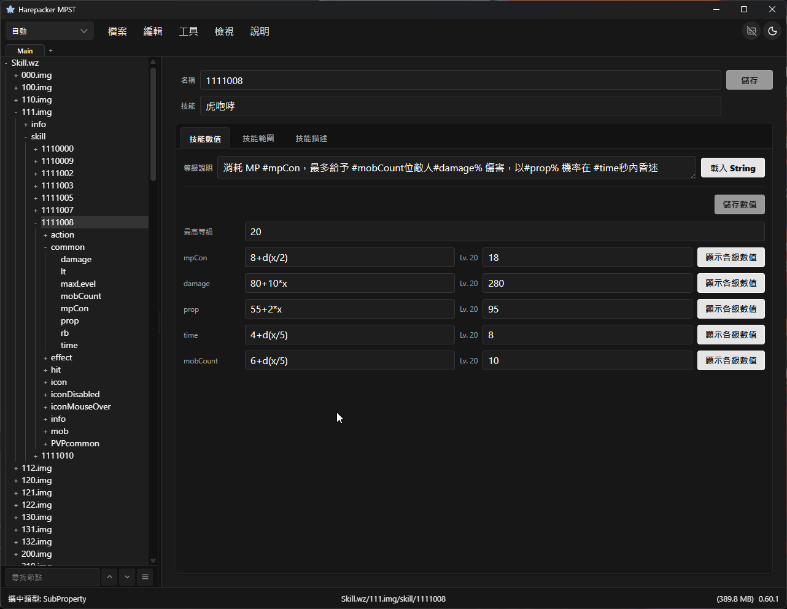Collapse the Skill.wz root node
787x609 pixels.
coord(6,63)
